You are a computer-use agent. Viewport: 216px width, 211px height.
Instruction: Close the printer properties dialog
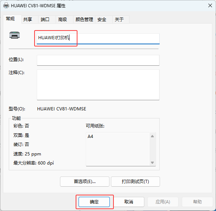coord(210,5)
